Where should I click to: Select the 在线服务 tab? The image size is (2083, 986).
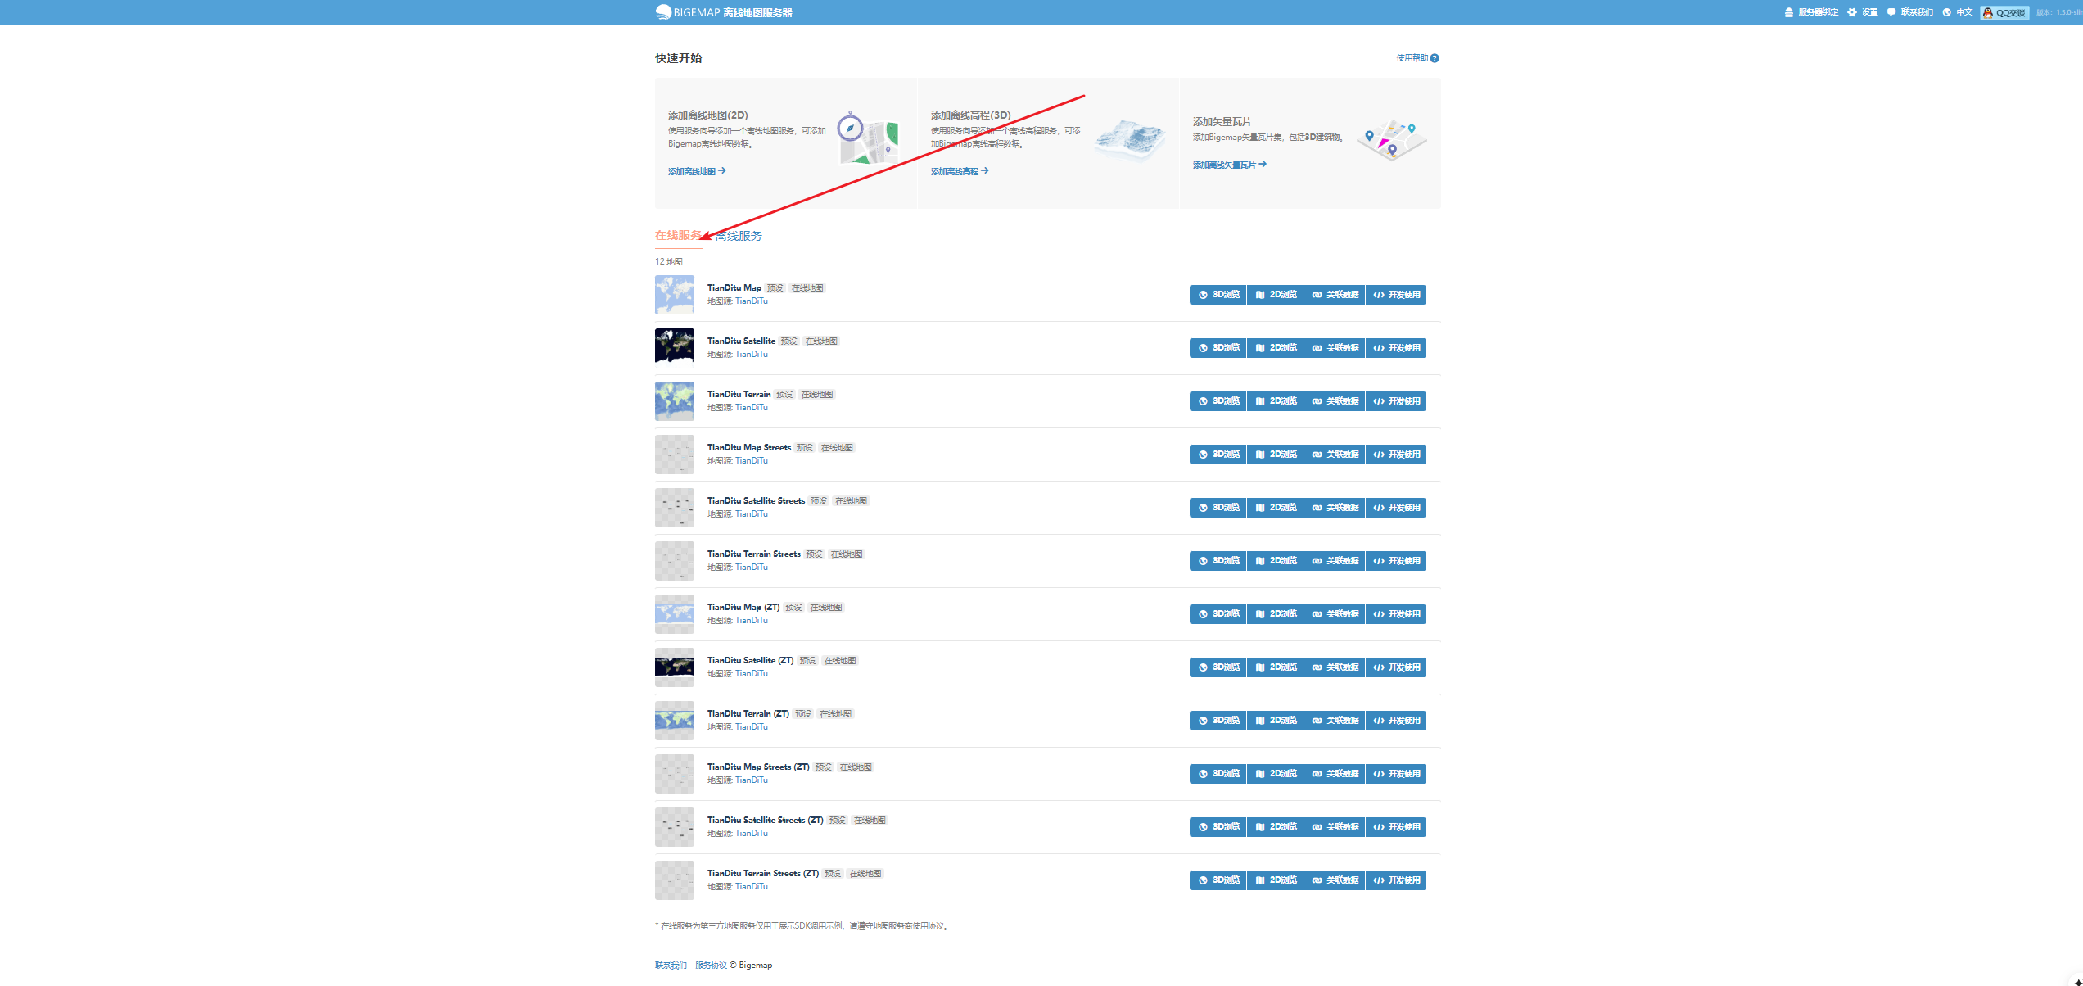click(678, 236)
